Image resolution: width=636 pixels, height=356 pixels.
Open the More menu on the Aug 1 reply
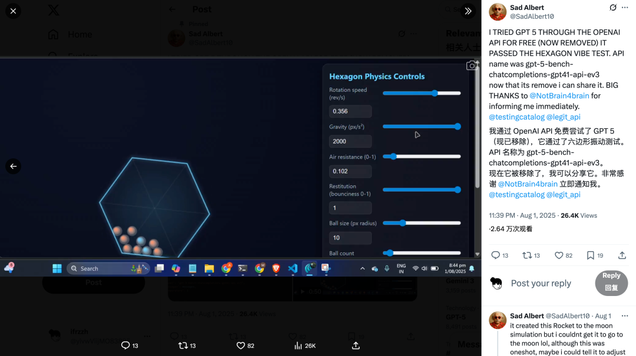[x=625, y=316]
